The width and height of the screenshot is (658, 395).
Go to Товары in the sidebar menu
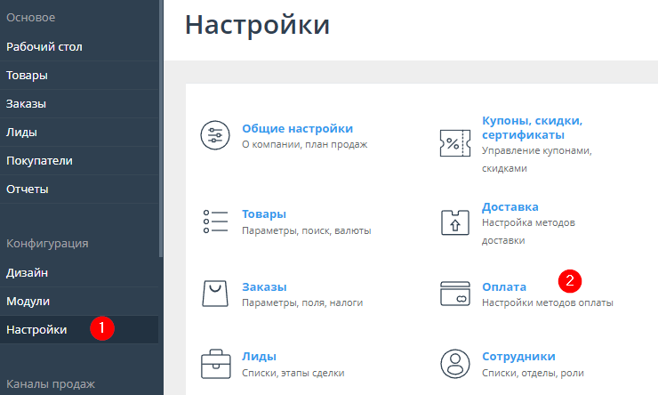click(27, 75)
